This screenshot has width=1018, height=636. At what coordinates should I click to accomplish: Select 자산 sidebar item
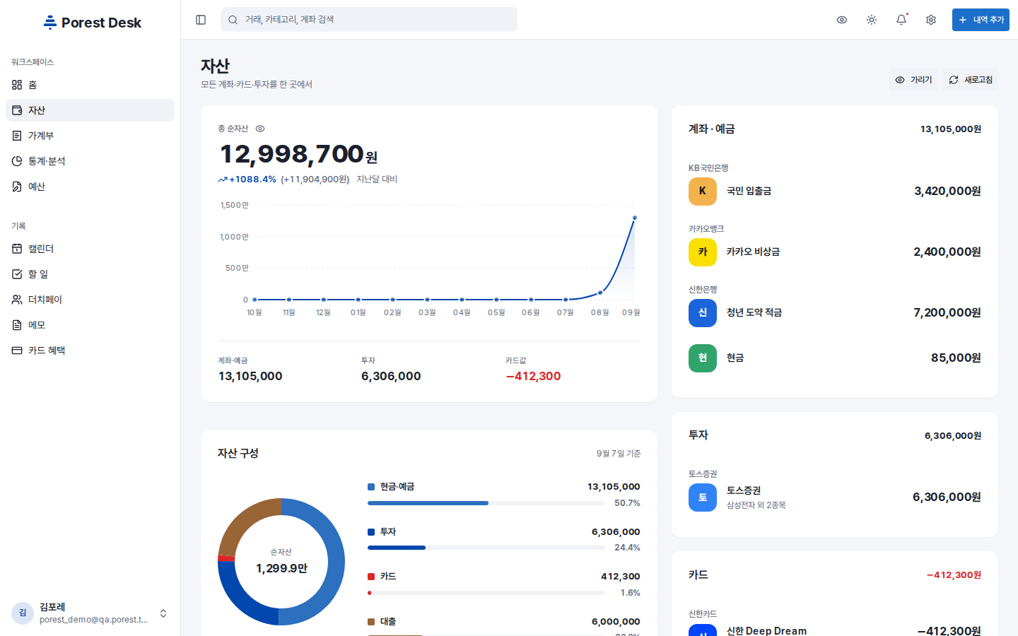coord(90,110)
